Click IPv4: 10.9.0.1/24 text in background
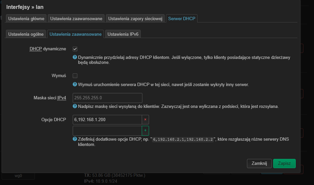314x185 pixels. click(x=101, y=181)
